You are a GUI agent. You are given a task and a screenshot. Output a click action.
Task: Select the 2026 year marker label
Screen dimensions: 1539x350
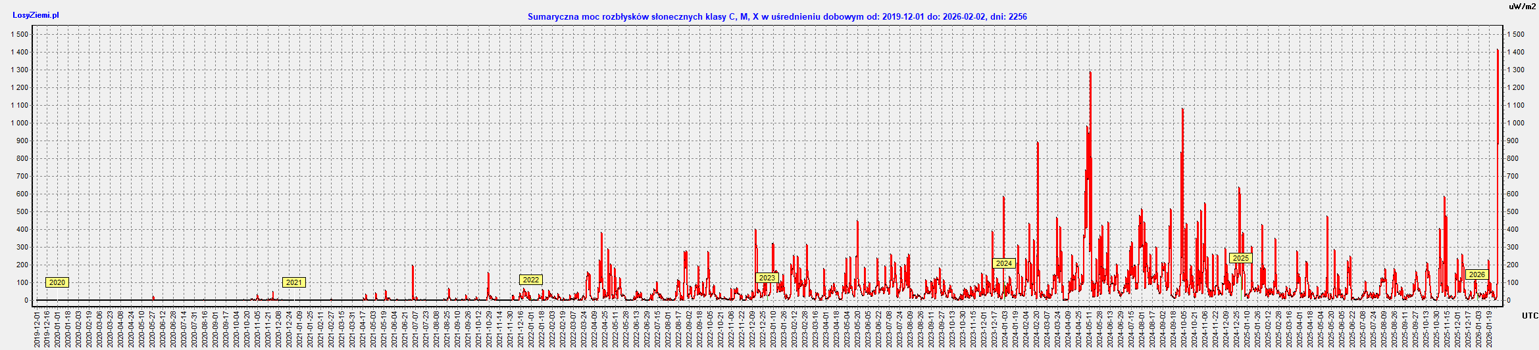(1476, 274)
